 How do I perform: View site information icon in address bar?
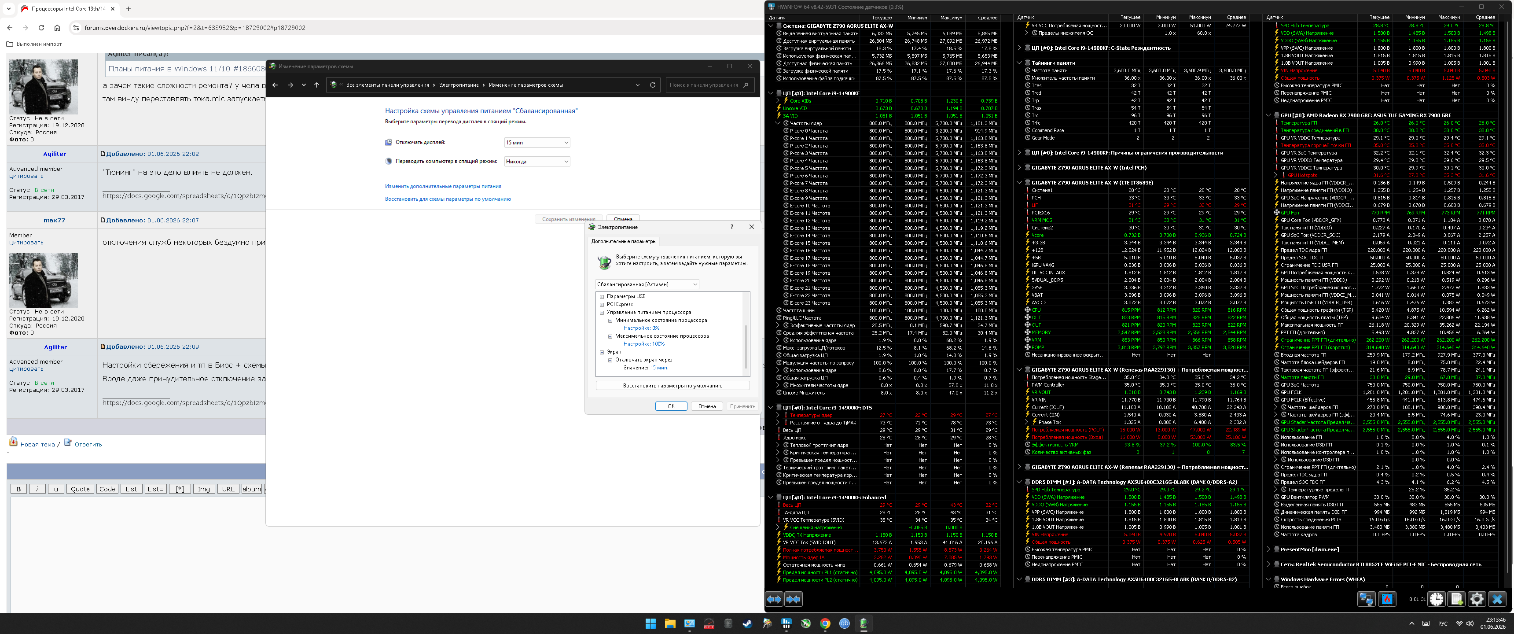pos(76,28)
